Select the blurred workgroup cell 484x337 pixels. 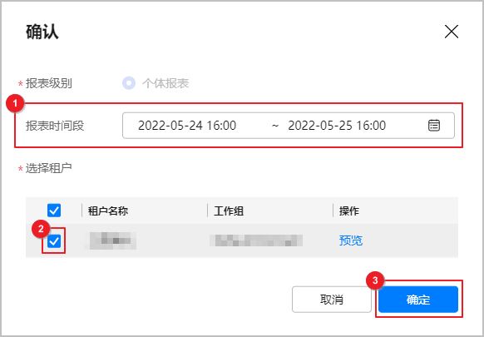pyautogui.click(x=256, y=240)
